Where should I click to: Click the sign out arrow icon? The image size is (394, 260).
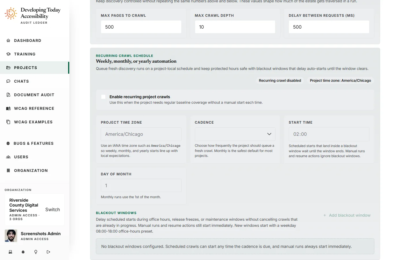pos(48,252)
